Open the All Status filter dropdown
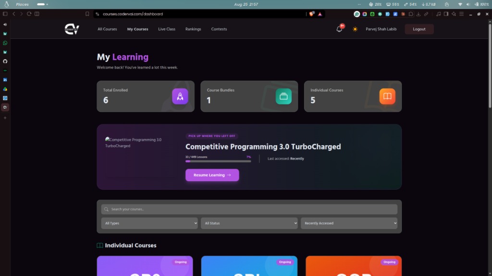Image resolution: width=492 pixels, height=276 pixels. (x=249, y=223)
